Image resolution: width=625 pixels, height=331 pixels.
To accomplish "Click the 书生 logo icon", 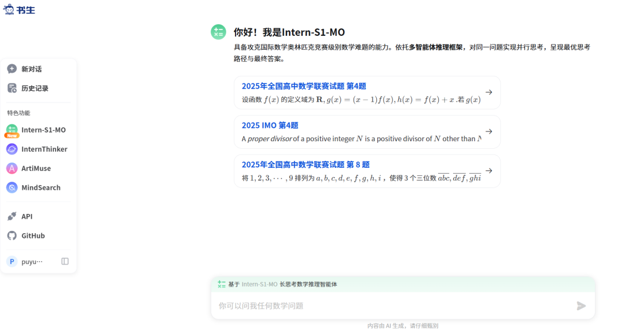I will point(9,10).
